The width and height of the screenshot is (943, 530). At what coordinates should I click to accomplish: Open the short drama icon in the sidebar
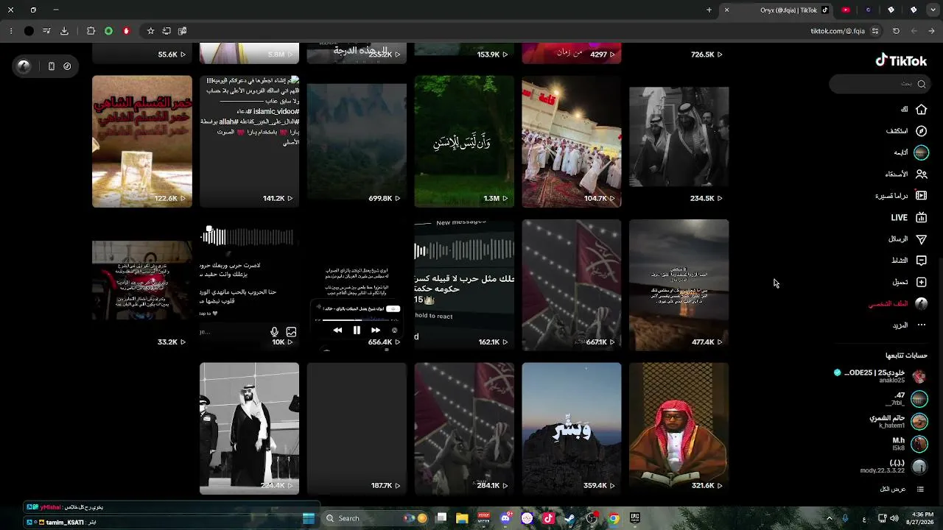pyautogui.click(x=921, y=196)
